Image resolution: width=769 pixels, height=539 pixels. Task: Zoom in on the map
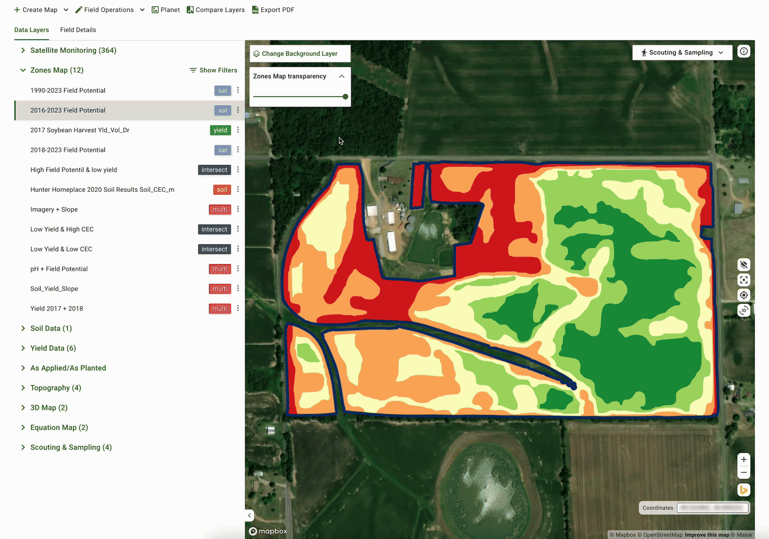point(744,460)
